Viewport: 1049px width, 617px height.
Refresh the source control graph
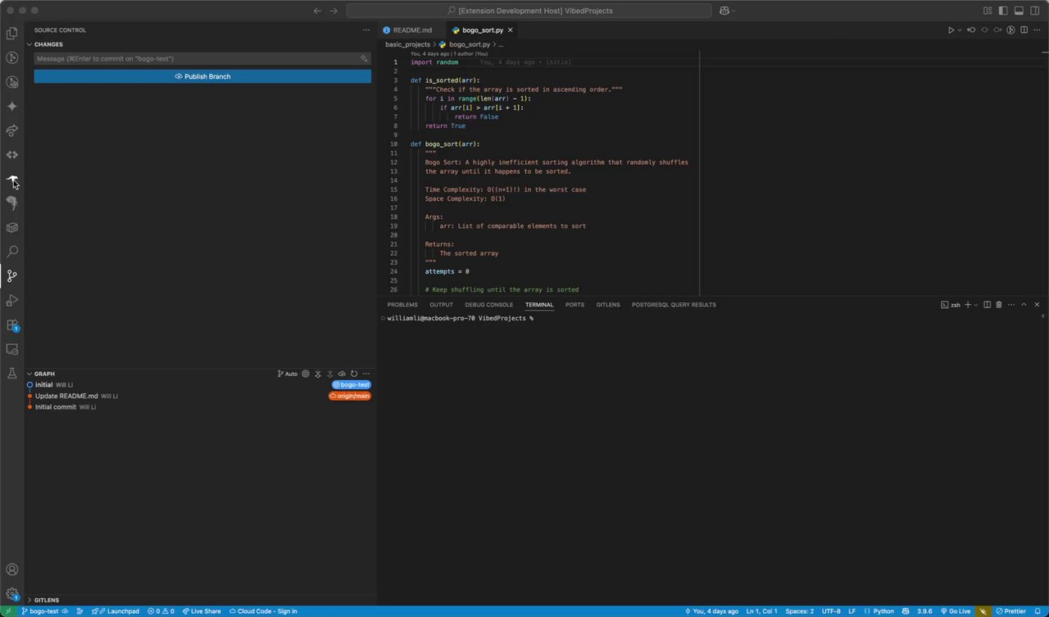coord(354,374)
